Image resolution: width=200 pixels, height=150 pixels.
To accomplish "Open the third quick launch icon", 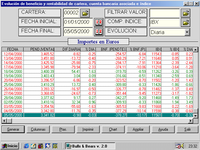I will [41, 146].
